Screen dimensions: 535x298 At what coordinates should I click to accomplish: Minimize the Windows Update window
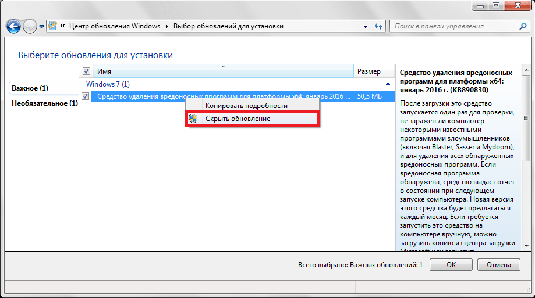[x=480, y=5]
